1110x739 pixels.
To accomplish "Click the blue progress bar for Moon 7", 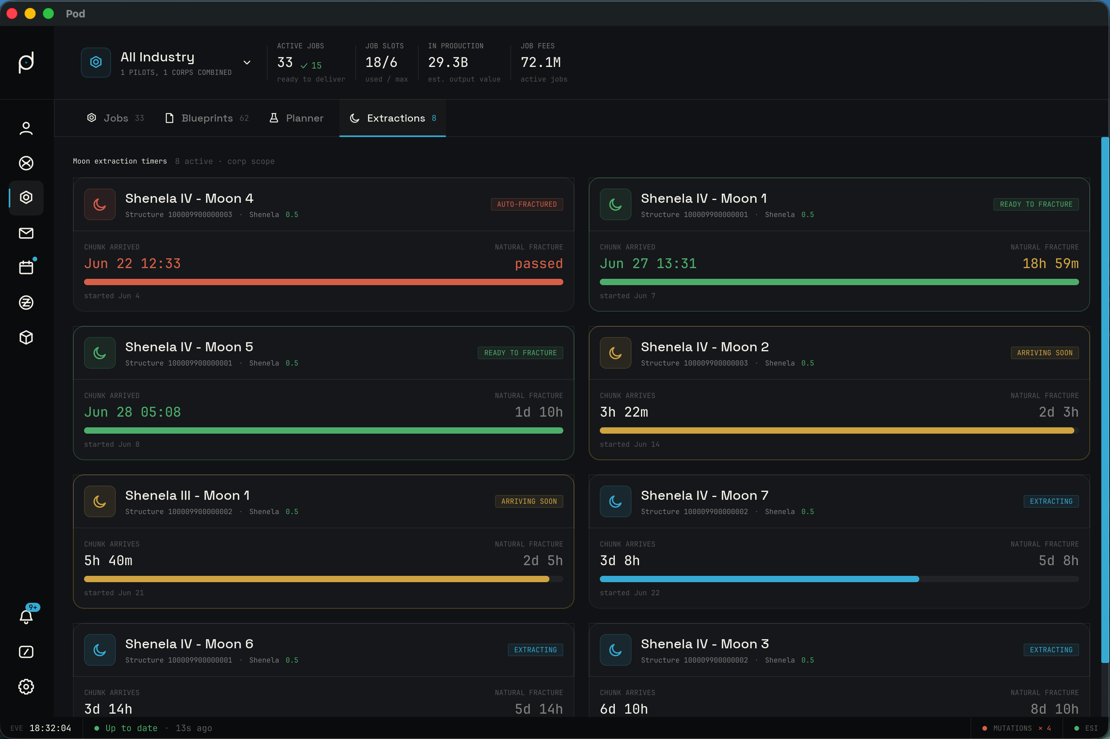I will (839, 579).
